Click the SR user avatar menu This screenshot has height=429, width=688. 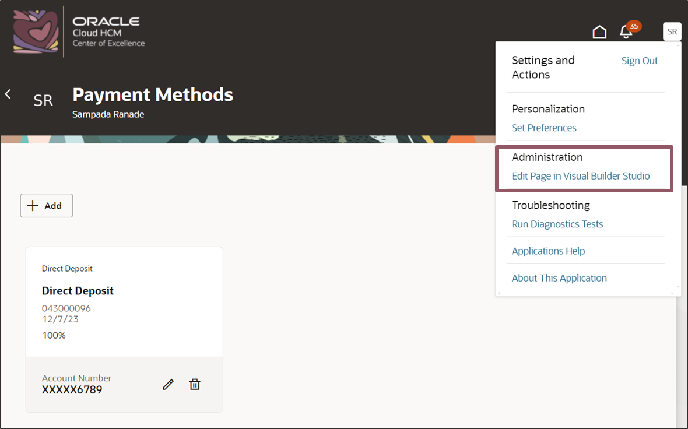point(672,31)
